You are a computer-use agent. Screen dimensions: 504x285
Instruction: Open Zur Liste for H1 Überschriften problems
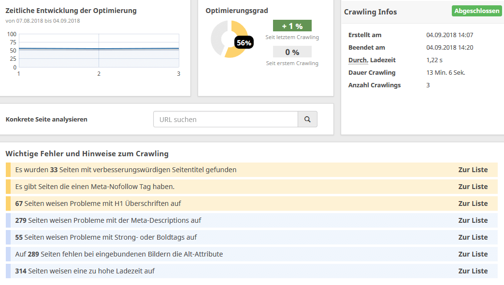[x=473, y=204]
